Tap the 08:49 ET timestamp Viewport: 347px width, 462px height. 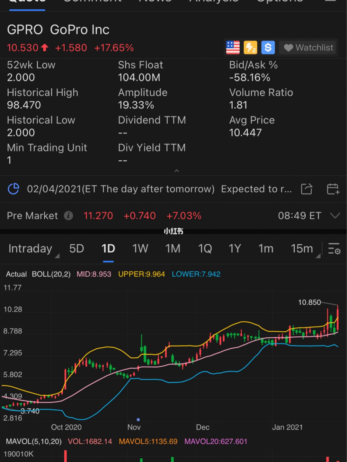(x=300, y=216)
